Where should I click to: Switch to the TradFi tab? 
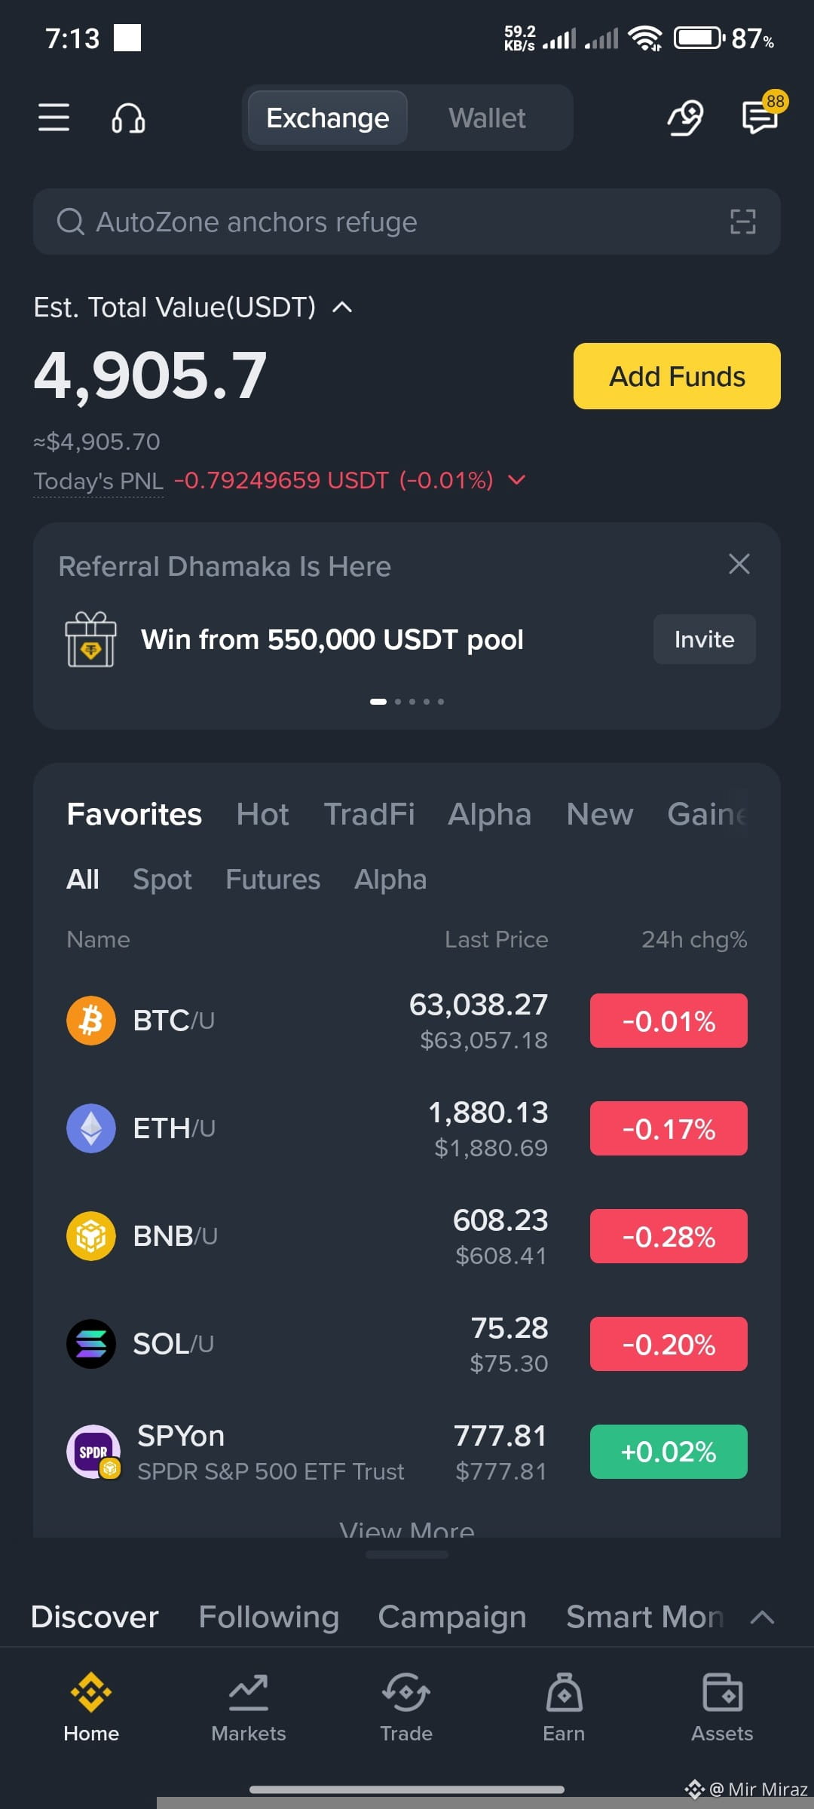[x=369, y=814]
